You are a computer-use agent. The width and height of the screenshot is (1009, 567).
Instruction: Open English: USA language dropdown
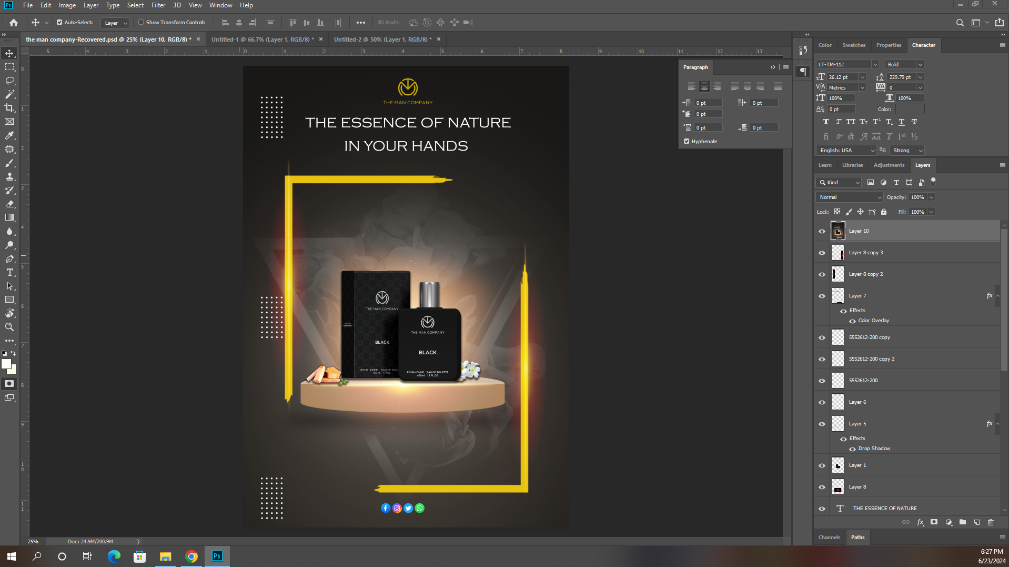click(x=846, y=151)
